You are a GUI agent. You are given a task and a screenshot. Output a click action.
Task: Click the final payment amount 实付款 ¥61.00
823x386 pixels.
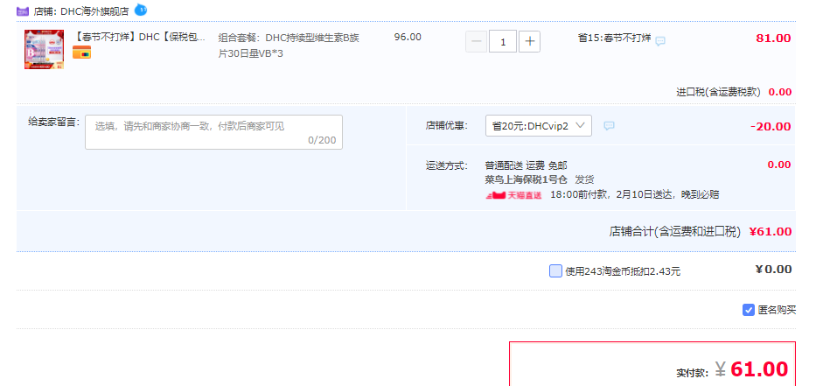(x=733, y=369)
